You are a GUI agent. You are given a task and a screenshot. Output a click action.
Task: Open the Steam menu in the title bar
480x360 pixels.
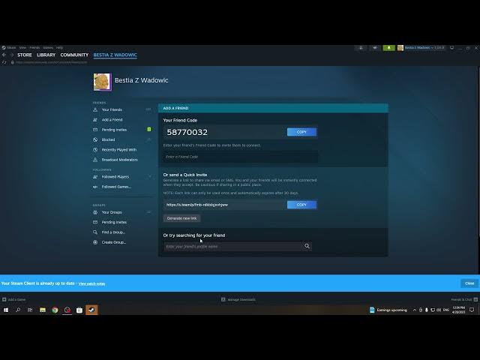click(x=9, y=48)
